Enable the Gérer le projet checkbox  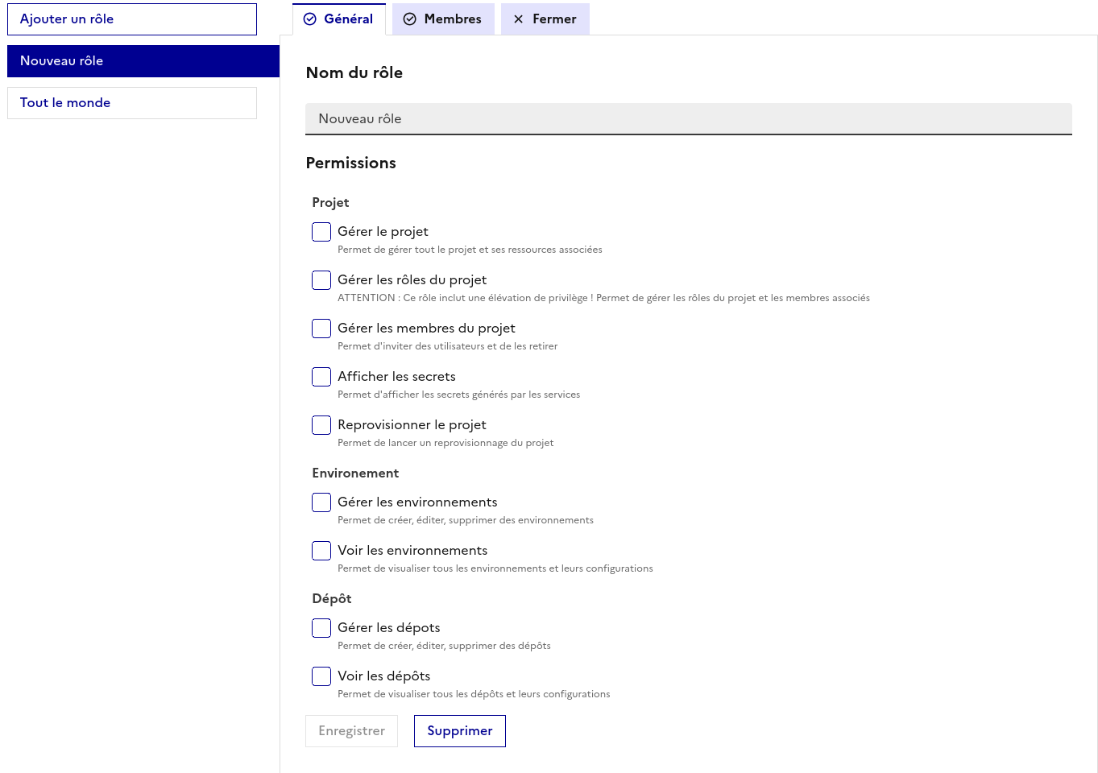pos(321,232)
